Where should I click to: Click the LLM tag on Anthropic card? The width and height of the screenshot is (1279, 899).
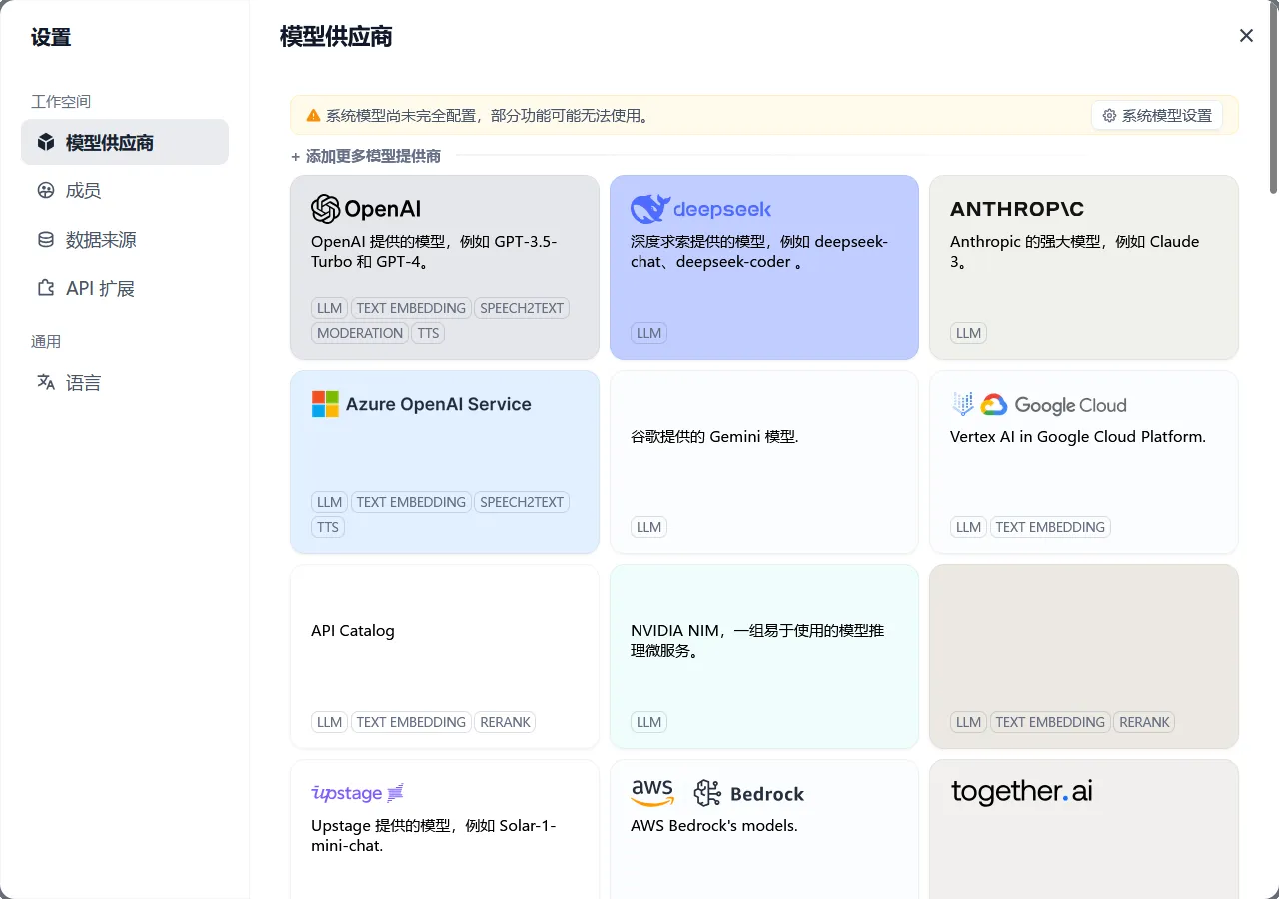(968, 333)
